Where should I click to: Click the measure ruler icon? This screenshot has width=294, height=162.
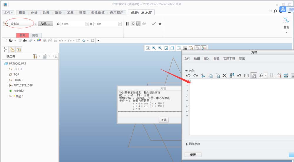click(x=31, y=41)
